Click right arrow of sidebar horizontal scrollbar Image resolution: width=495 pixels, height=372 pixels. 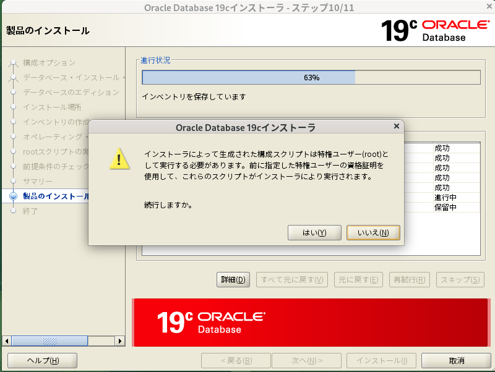coord(119,340)
